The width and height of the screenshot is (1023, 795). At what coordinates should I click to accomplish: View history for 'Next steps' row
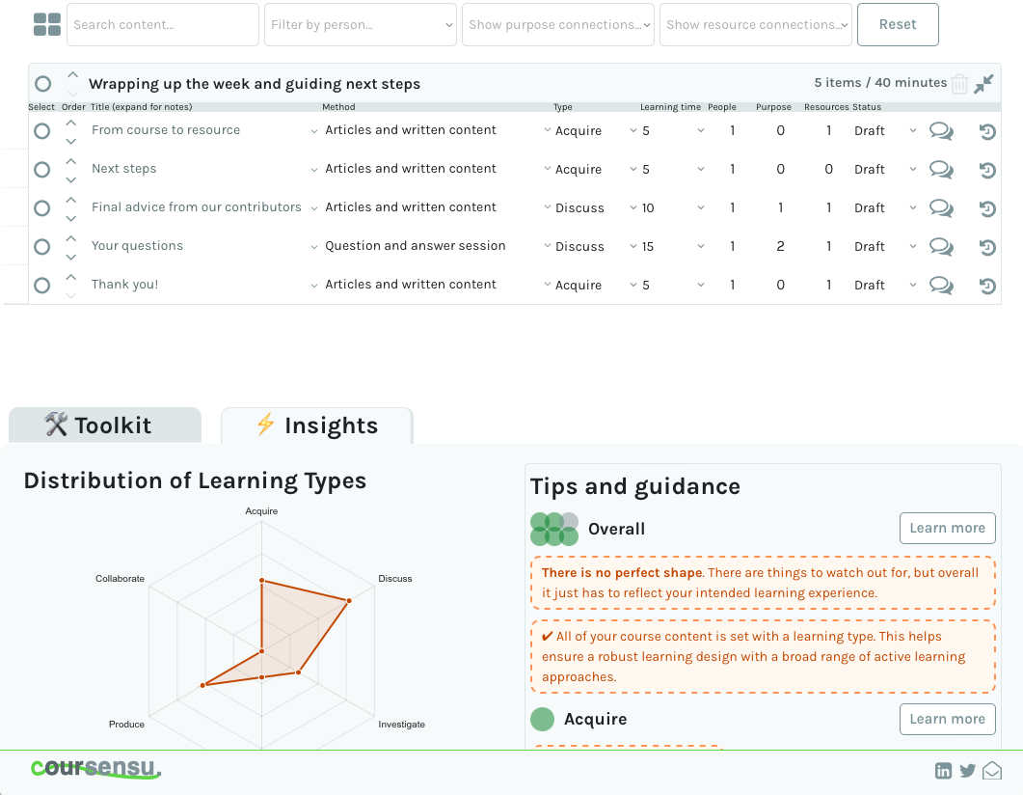pos(987,171)
